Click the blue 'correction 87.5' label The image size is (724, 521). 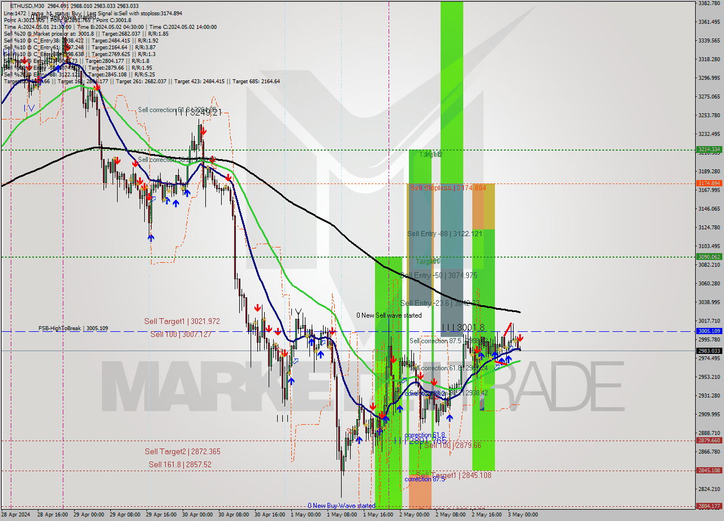(x=424, y=479)
